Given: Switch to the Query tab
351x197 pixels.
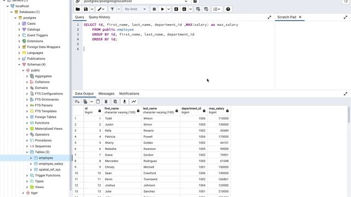Looking at the screenshot, I should [x=80, y=17].
